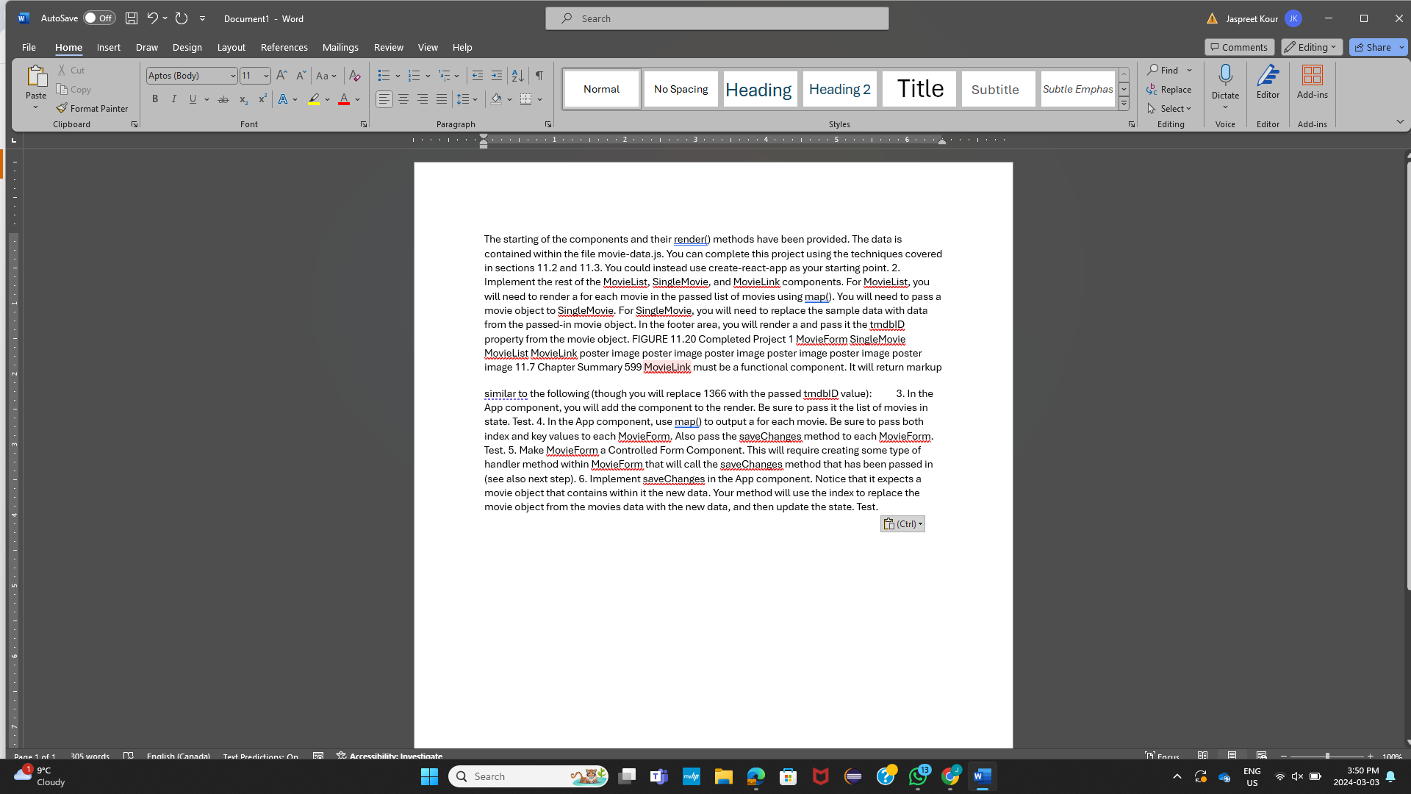The image size is (1411, 794).
Task: Open the Home tab ribbon
Action: click(x=69, y=46)
